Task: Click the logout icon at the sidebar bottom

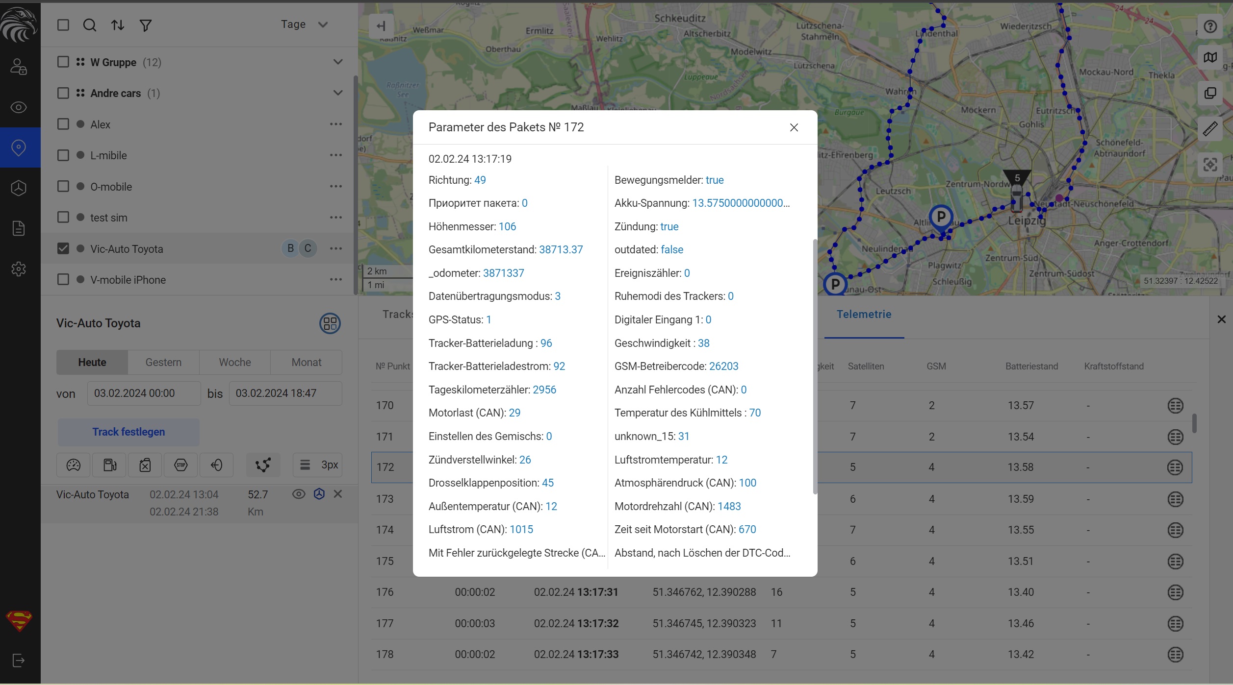Action: click(x=19, y=661)
